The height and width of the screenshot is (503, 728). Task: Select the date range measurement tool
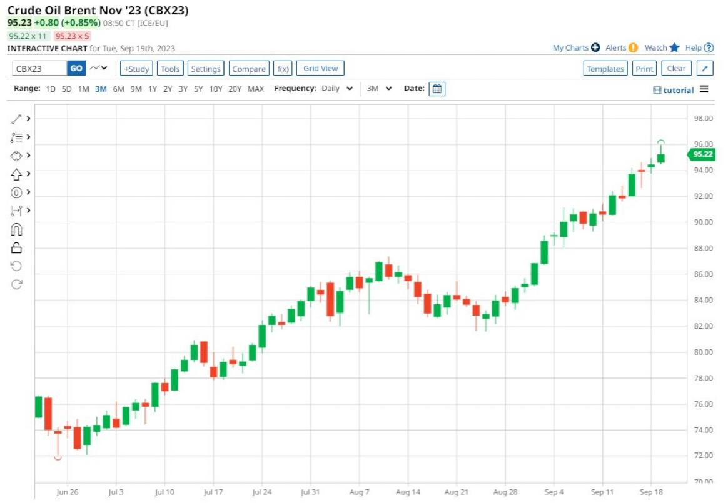point(17,211)
